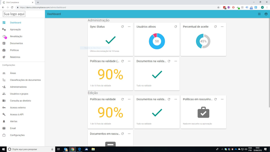Reload the page in the browser

(12, 8)
